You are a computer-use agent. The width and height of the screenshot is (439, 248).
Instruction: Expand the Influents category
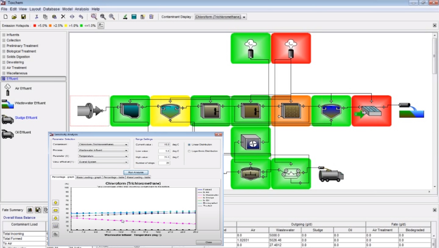(x=4, y=35)
